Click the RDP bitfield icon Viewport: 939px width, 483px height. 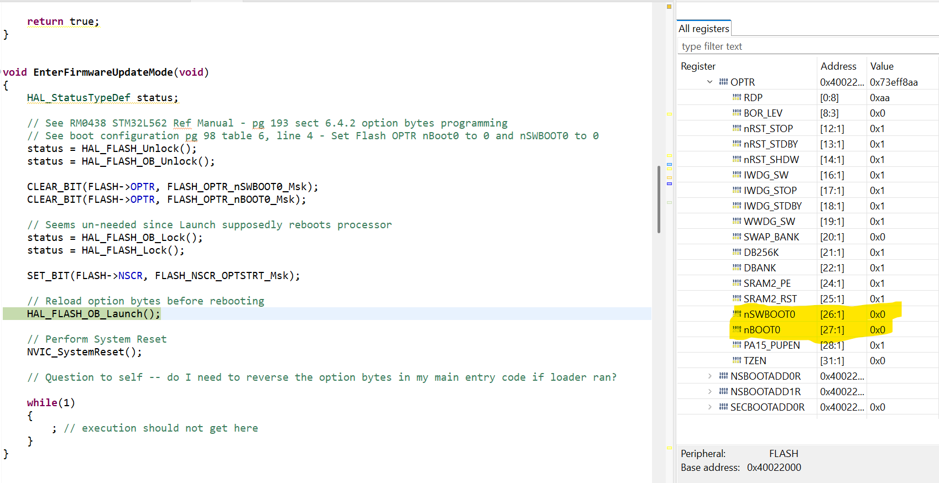[737, 97]
